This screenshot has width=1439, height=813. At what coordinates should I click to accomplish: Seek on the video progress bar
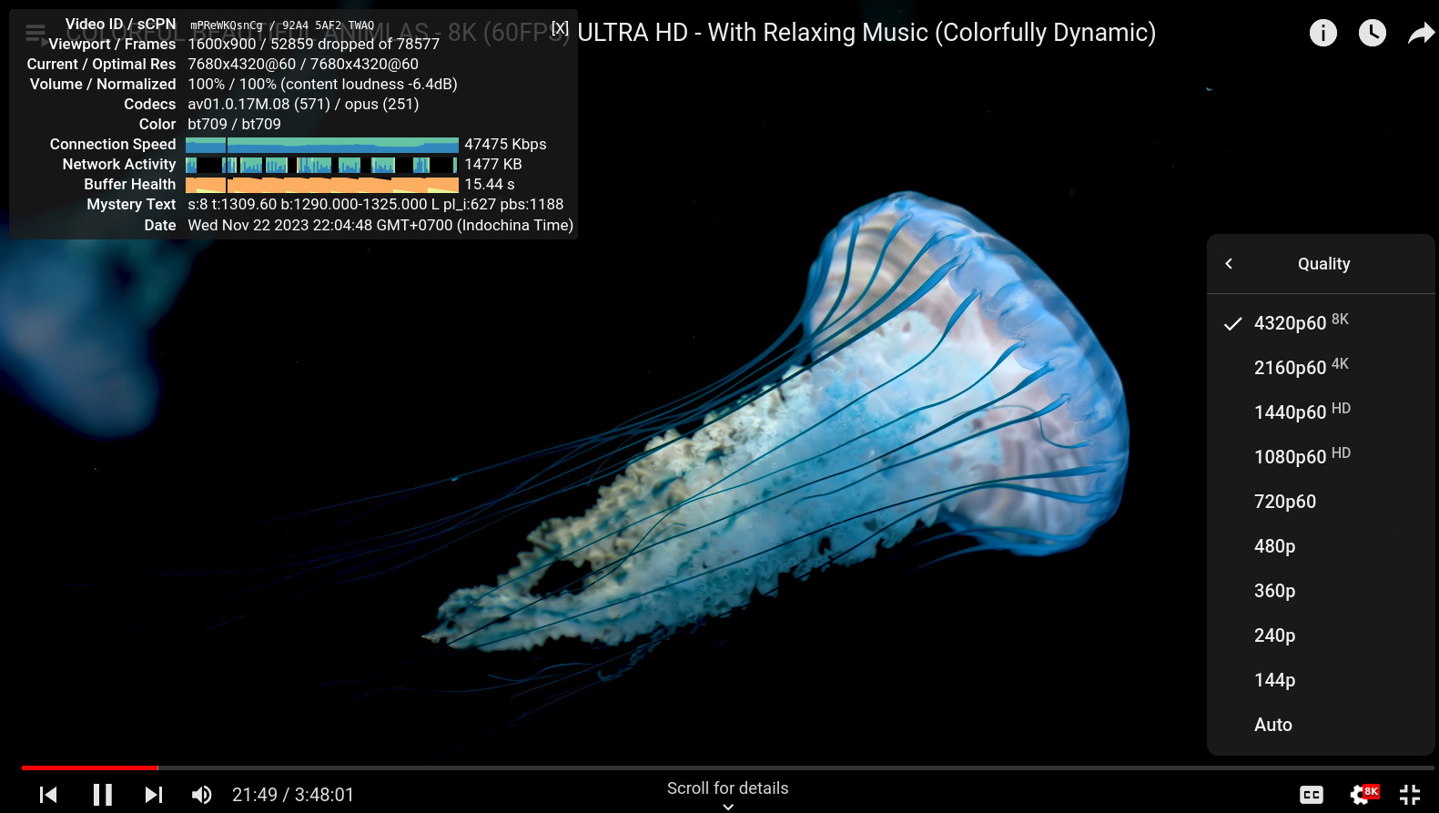(728, 767)
